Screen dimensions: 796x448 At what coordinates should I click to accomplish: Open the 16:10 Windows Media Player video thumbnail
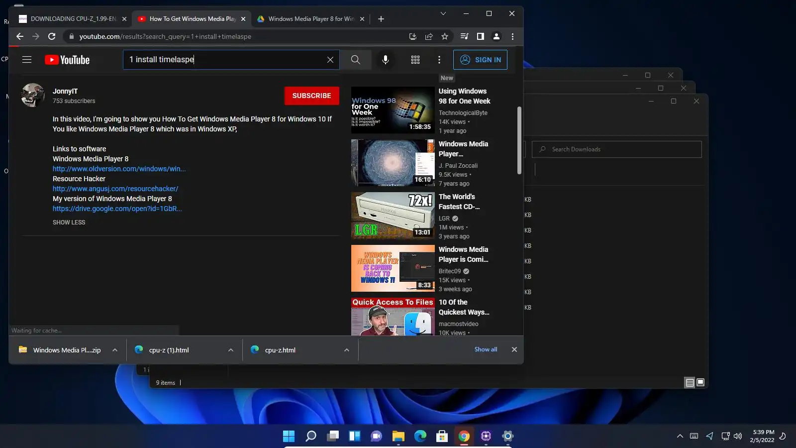pyautogui.click(x=393, y=163)
